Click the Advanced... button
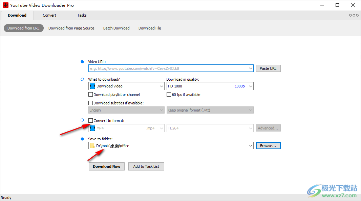The image size is (361, 201). pyautogui.click(x=268, y=128)
